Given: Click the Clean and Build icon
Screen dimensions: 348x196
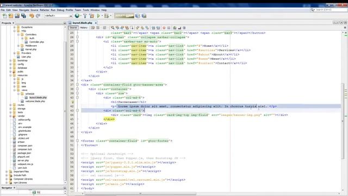Looking at the screenshot, I should pyautogui.click(x=91, y=16).
